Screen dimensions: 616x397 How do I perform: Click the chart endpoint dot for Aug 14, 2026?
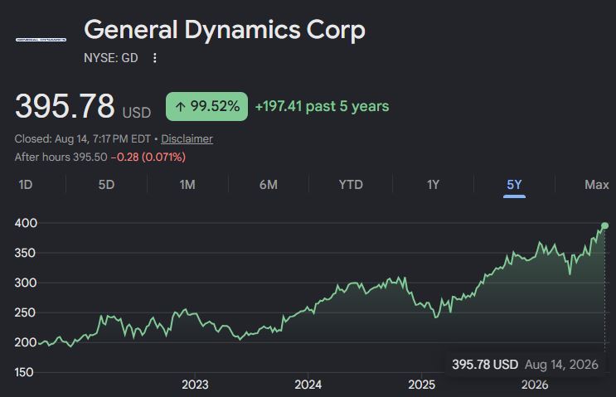[x=605, y=225]
